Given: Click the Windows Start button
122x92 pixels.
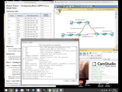Looking at the screenshot, I should 6,90.
